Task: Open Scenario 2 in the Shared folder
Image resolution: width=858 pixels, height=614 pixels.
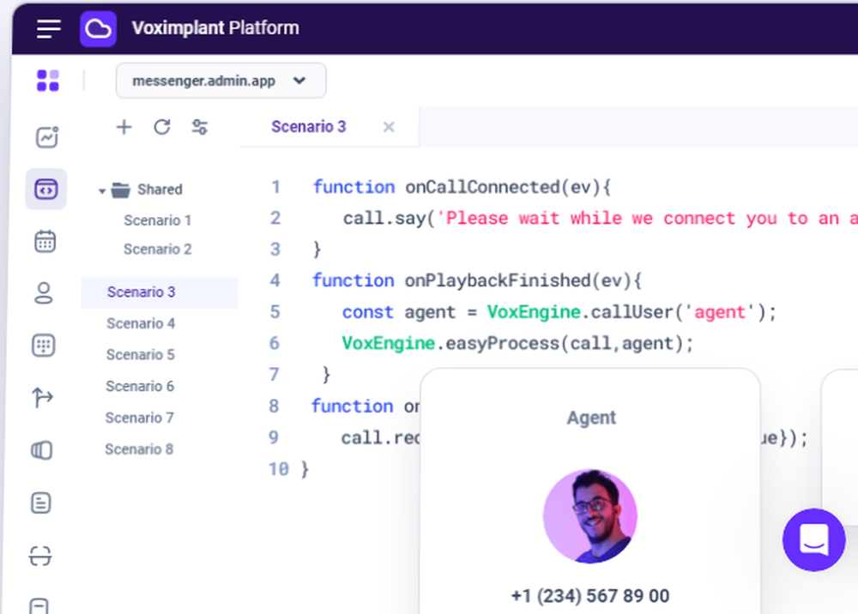Action: (158, 250)
